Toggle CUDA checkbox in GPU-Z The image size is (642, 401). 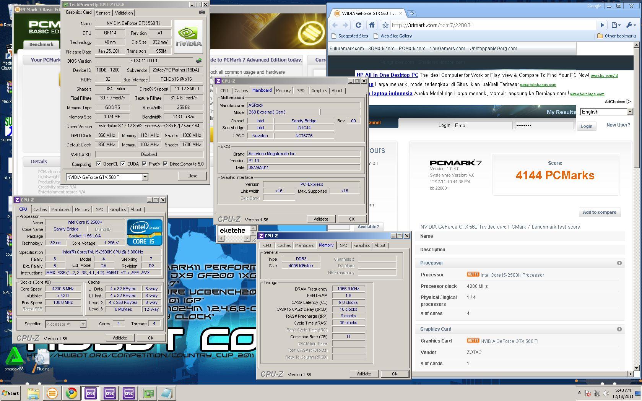tap(123, 164)
